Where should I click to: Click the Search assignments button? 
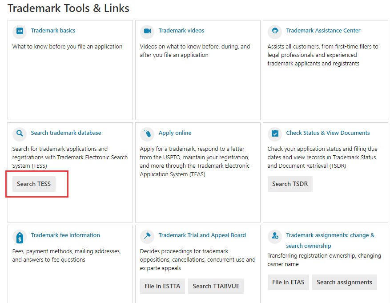345,283
